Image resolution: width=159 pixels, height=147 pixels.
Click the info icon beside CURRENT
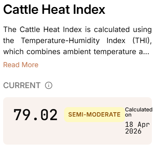pos(49,85)
